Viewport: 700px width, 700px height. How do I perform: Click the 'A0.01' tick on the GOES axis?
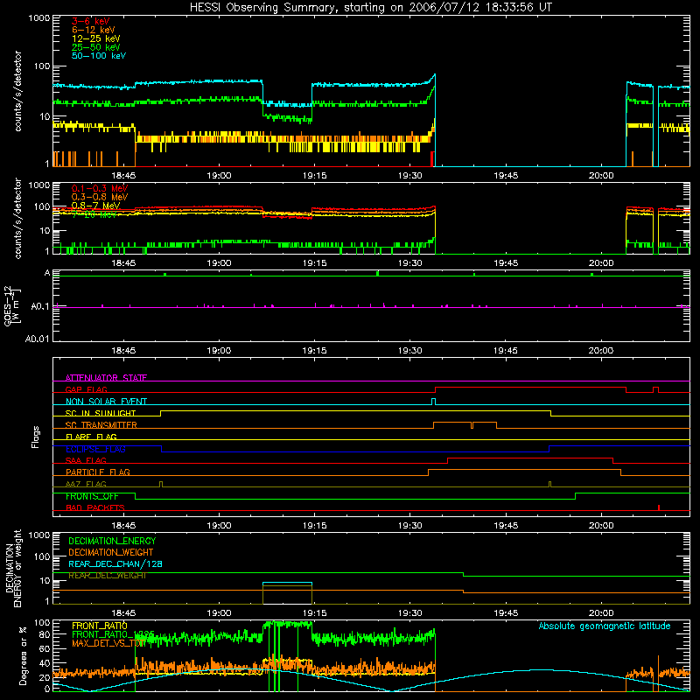coord(38,339)
